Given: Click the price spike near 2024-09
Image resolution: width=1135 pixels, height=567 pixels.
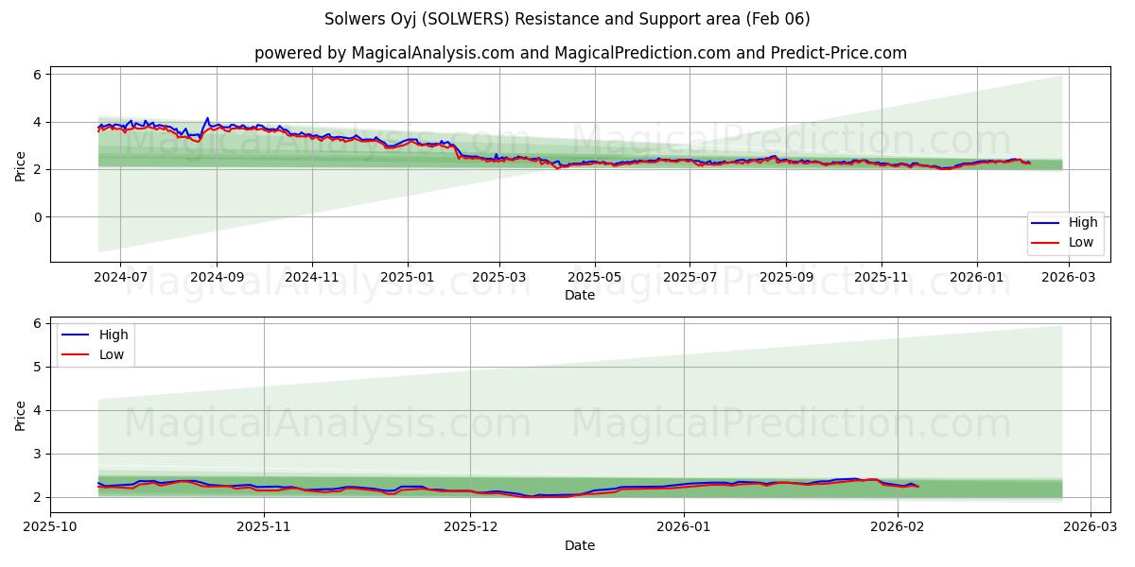Looking at the screenshot, I should (207, 119).
